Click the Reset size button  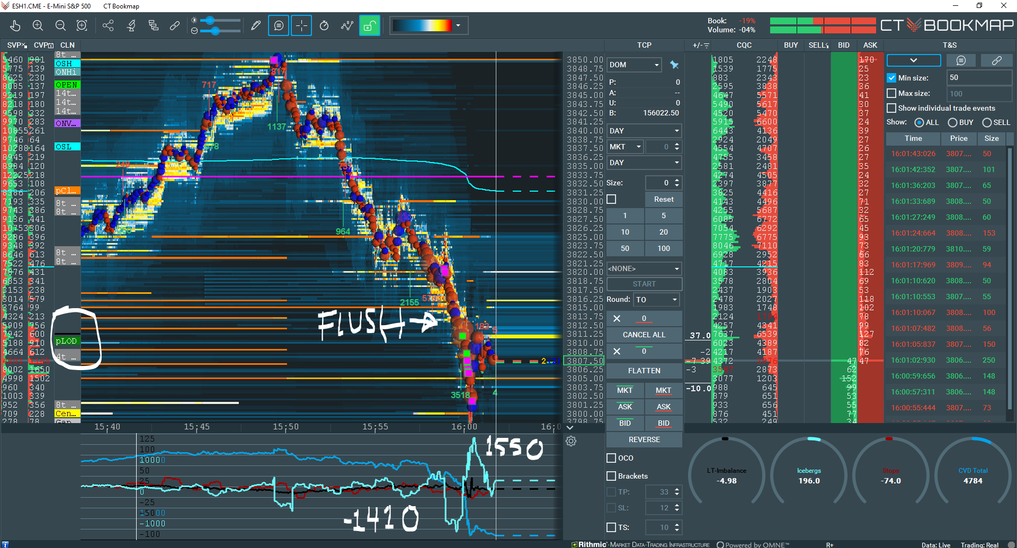664,199
